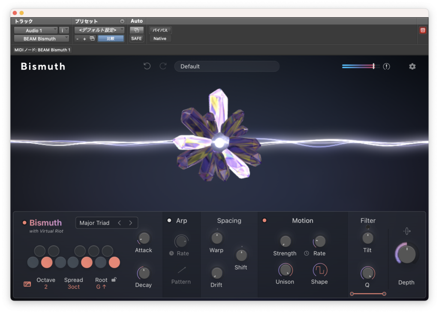Toggle the small Filter dot above Tilt
Viewport: 439px width, 313px height.
[x=368, y=227]
